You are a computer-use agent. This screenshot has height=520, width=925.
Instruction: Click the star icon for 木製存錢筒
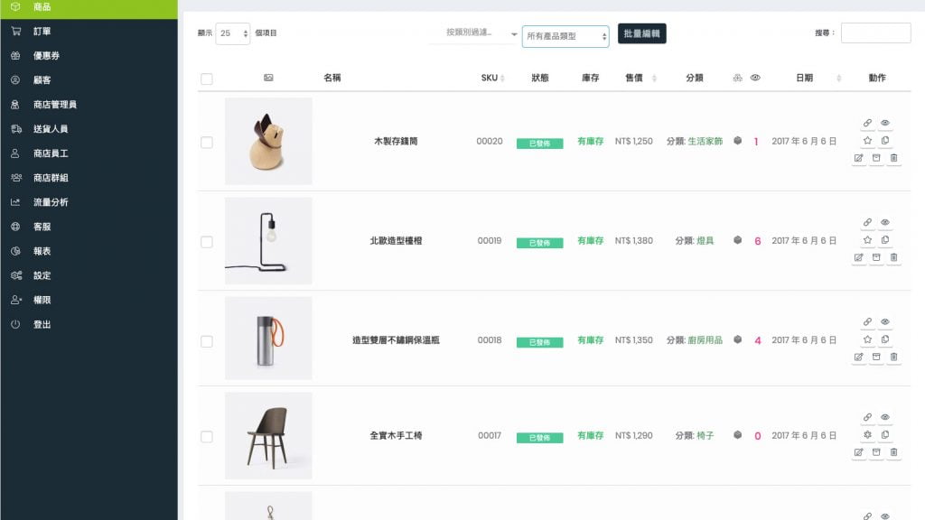[867, 140]
